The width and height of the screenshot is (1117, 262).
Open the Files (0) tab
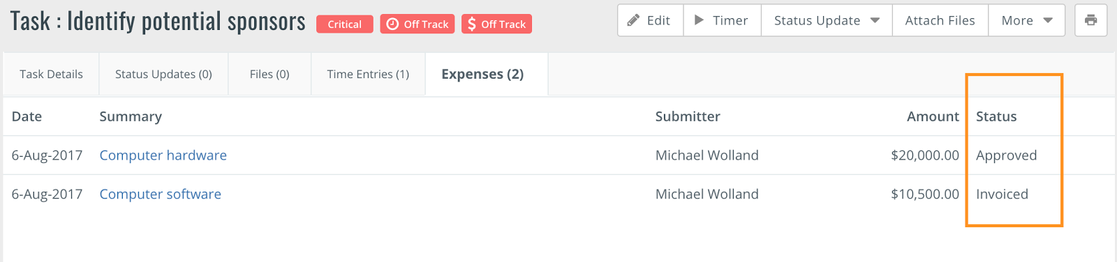pyautogui.click(x=269, y=74)
